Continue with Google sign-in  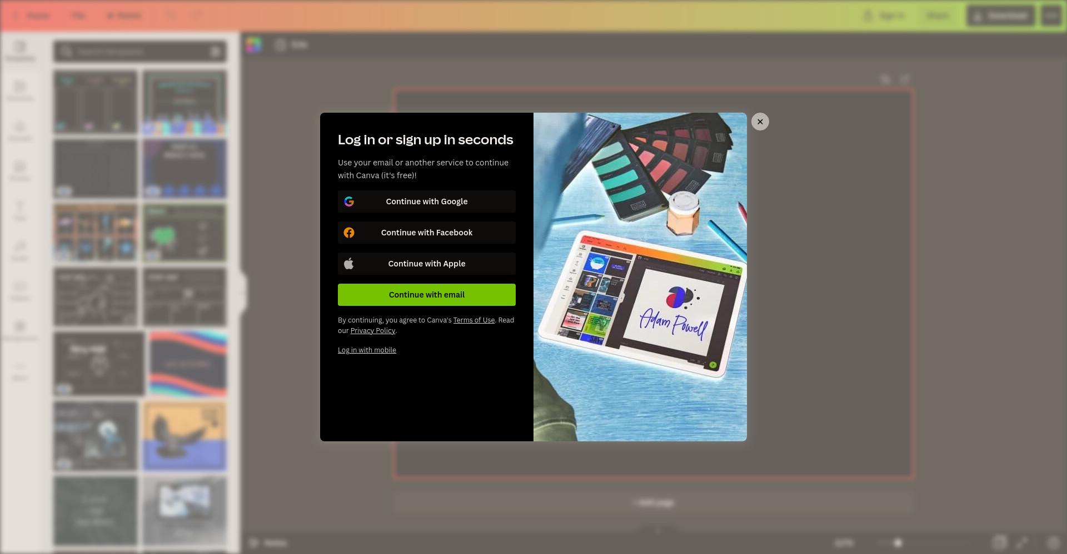pyautogui.click(x=426, y=202)
